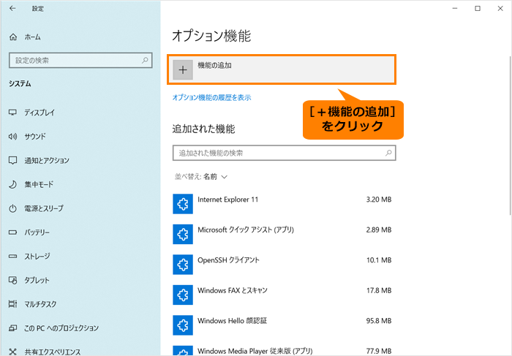Click OpenSSH クライアント feature icon
Viewport: 512px width, 356px height.
[x=183, y=265]
